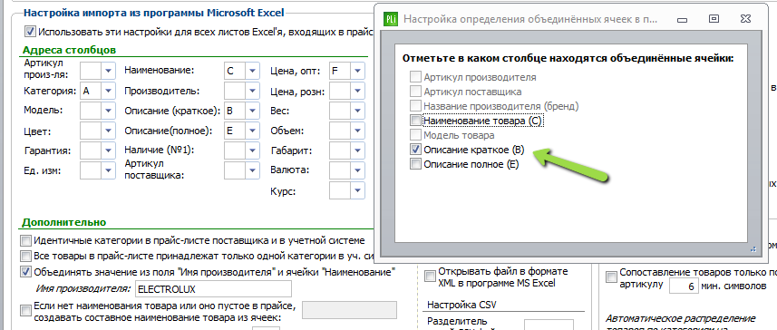Open the 'Модель' column dropdown

point(108,111)
